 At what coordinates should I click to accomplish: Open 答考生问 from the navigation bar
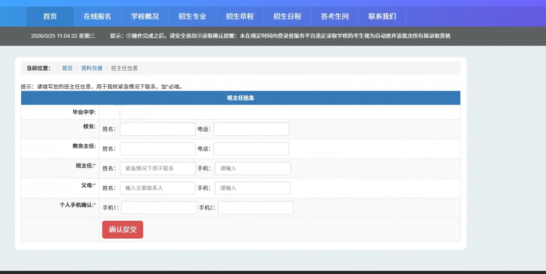(x=335, y=16)
